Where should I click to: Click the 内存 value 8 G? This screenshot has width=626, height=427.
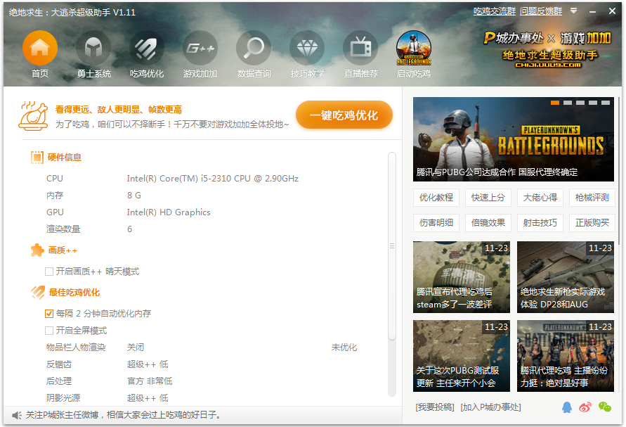click(134, 196)
